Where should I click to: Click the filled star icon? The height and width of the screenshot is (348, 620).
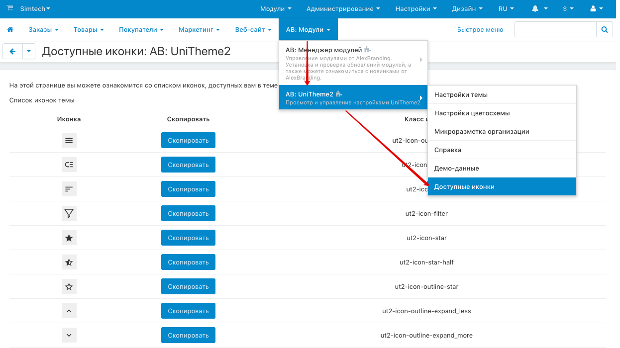69,238
